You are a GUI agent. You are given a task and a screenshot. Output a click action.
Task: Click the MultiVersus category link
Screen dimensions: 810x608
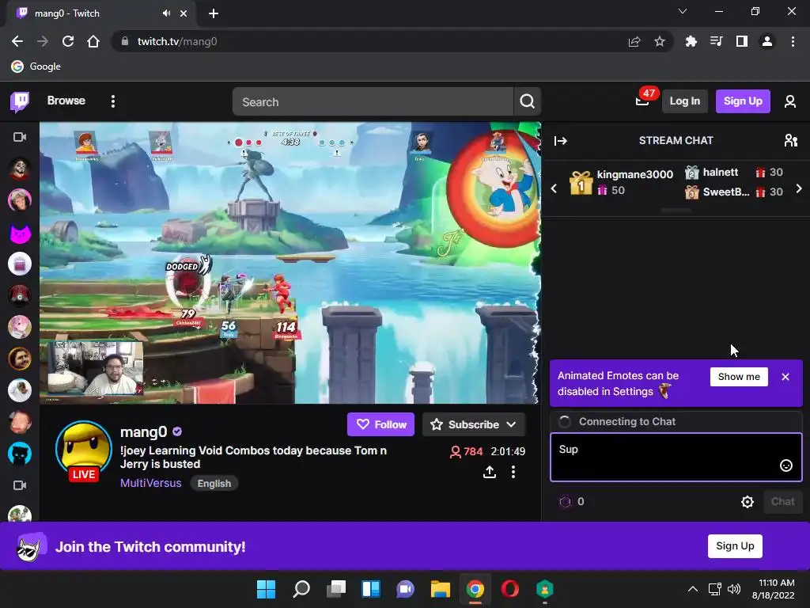pos(151,483)
